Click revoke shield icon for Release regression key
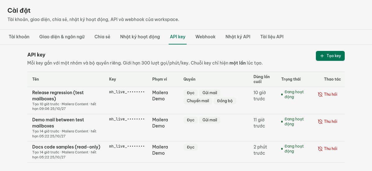This screenshot has height=171, width=372. (320, 94)
